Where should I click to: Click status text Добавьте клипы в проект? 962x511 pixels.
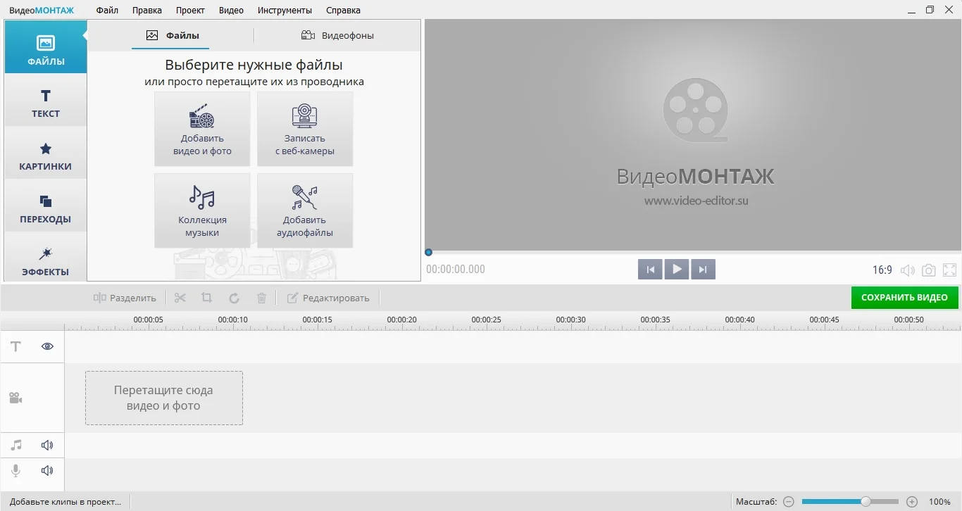point(65,502)
